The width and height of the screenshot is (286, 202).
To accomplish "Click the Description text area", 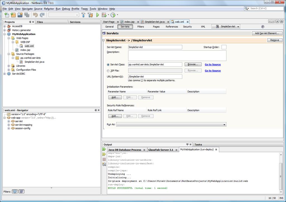I will tap(177, 56).
